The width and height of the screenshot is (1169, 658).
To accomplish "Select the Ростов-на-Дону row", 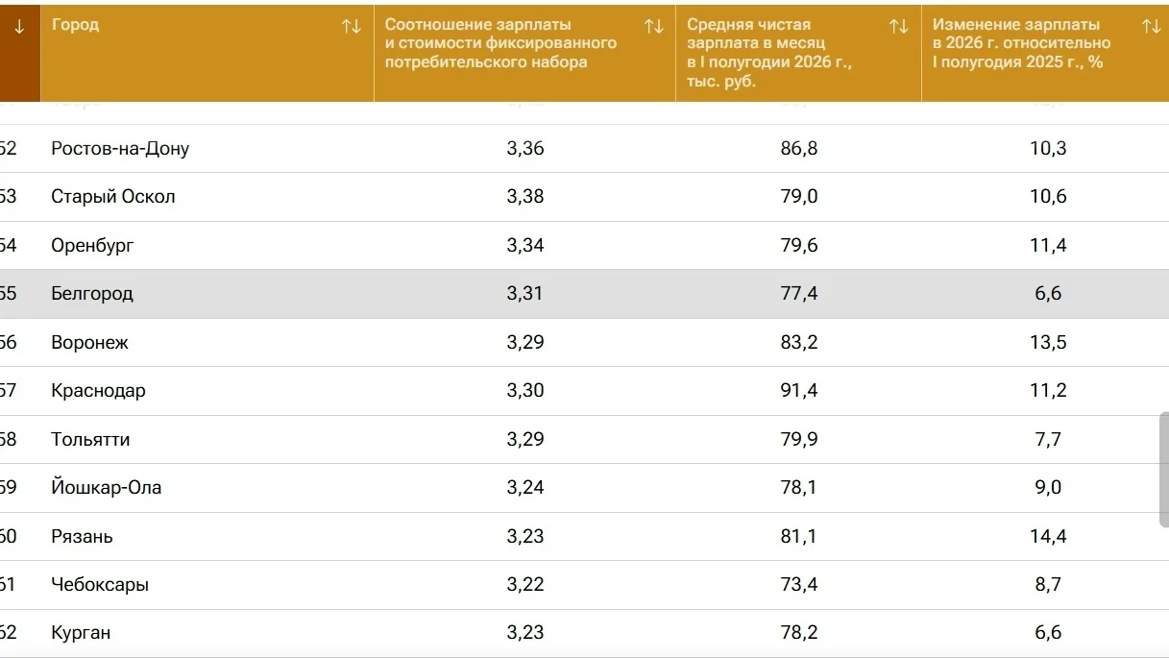I will click(584, 149).
